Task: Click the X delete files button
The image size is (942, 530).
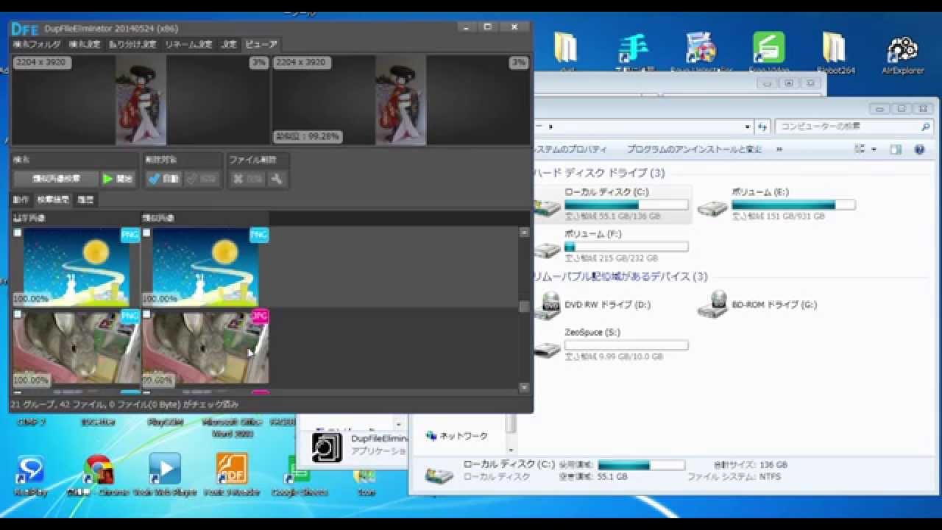Action: tap(247, 178)
